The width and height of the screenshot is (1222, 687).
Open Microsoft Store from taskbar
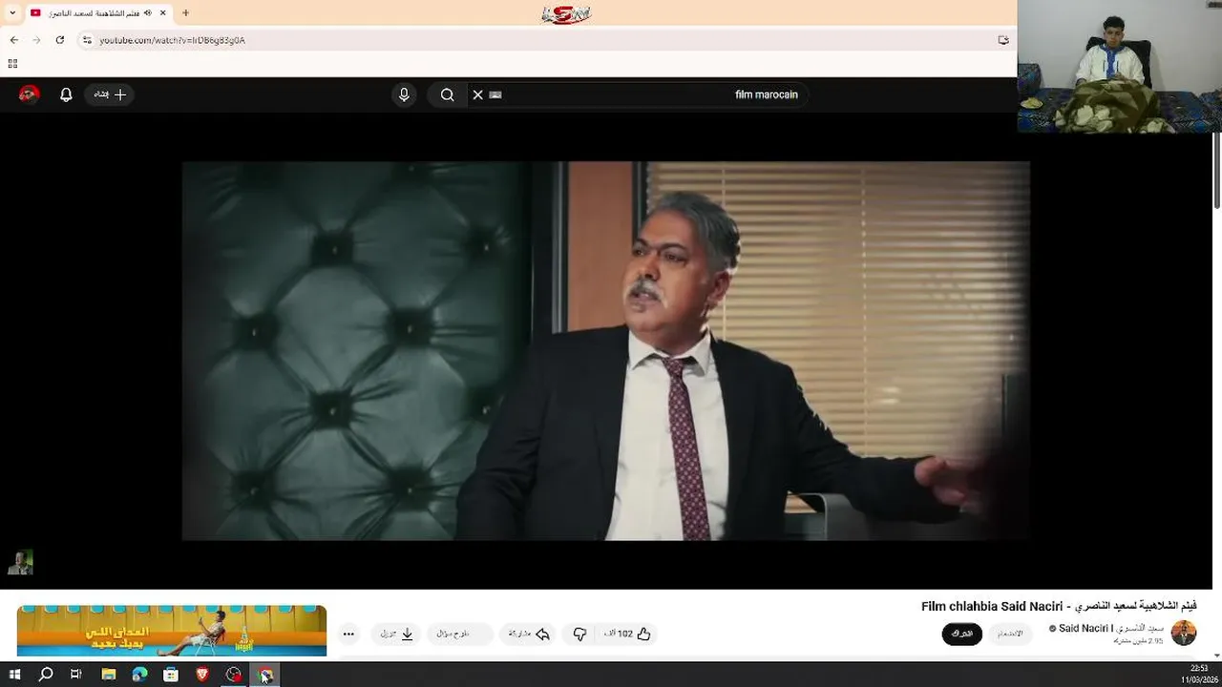pos(171,675)
